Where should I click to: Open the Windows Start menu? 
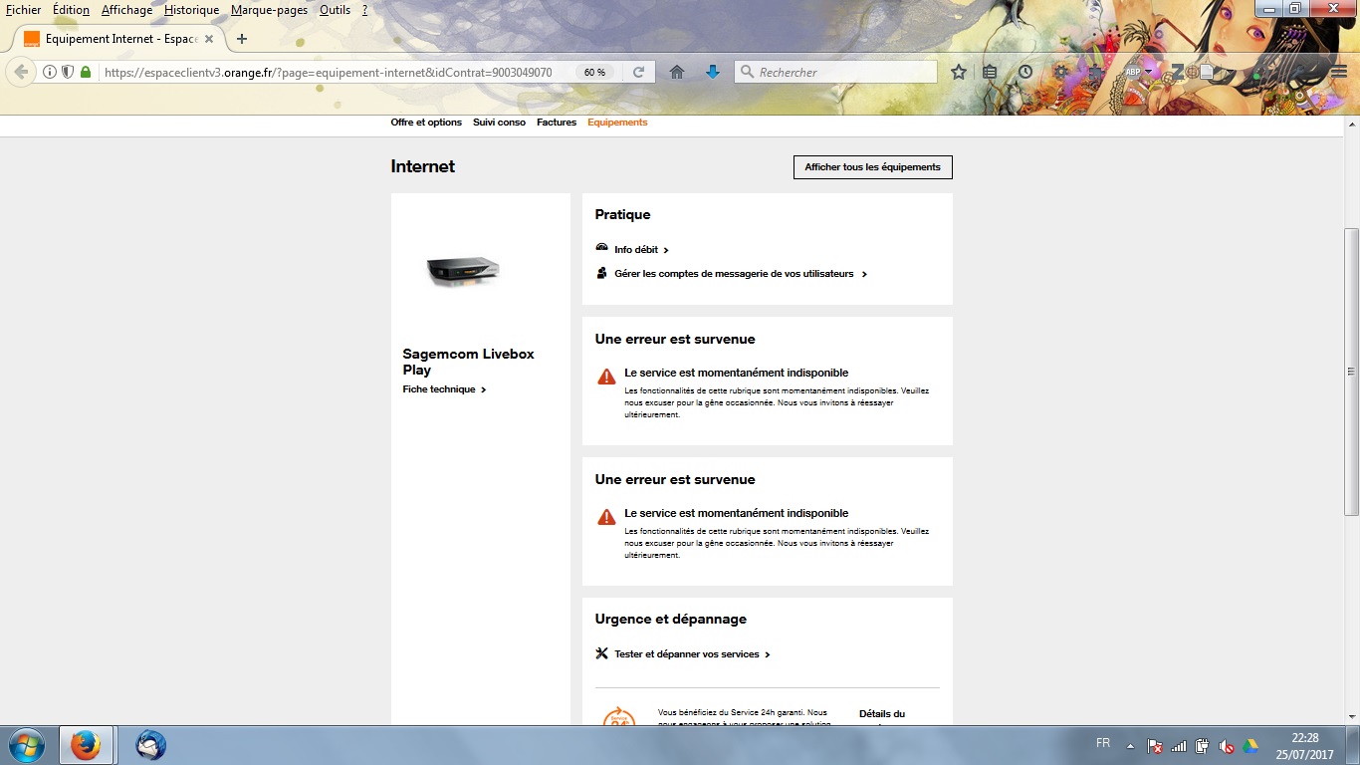(x=26, y=745)
